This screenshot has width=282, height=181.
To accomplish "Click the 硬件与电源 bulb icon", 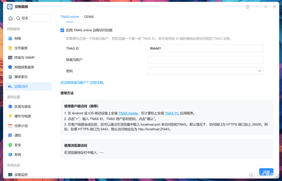I will 10,116.
